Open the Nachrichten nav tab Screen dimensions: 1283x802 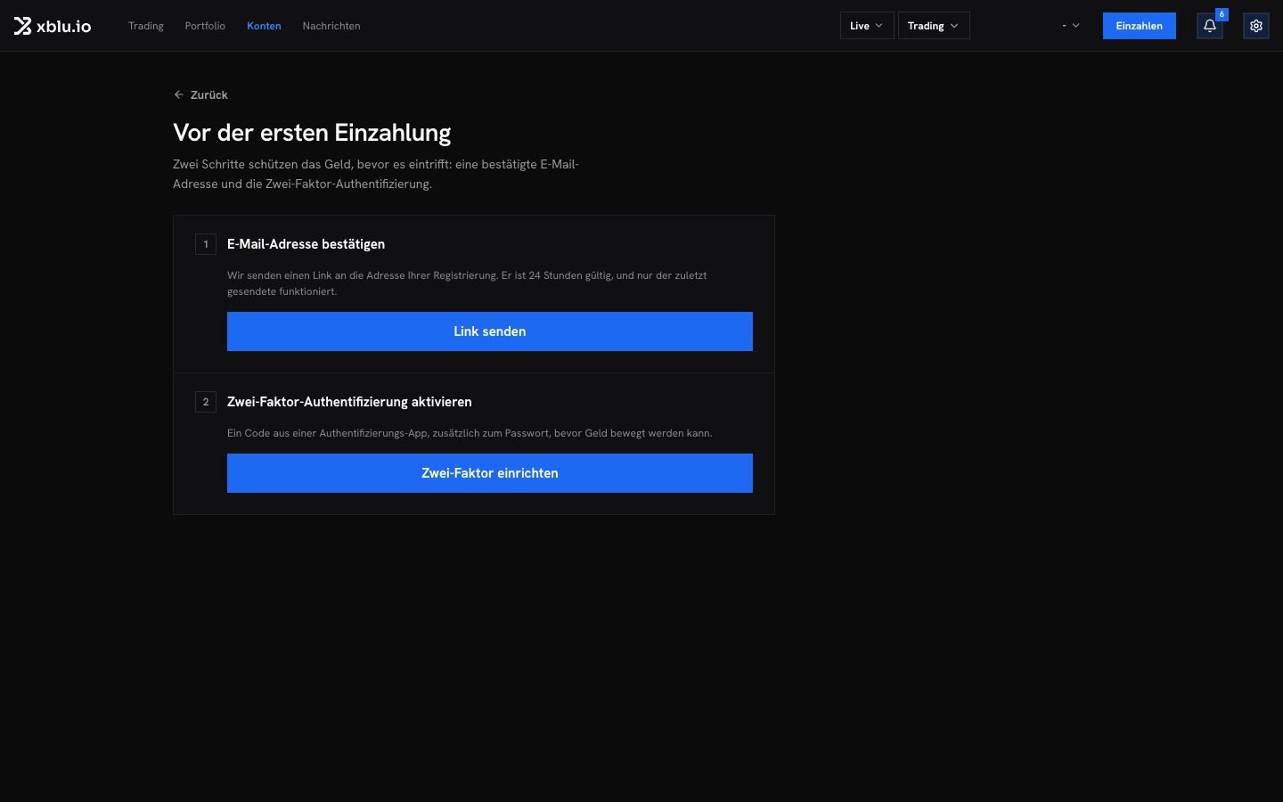(331, 26)
